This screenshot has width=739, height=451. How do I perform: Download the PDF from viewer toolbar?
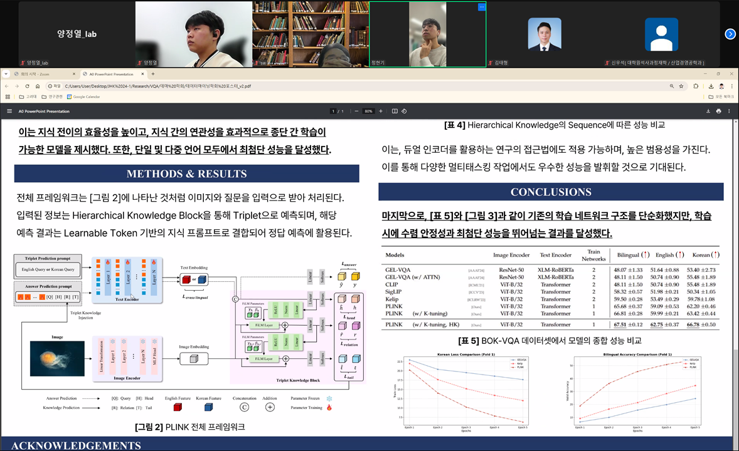coord(708,111)
